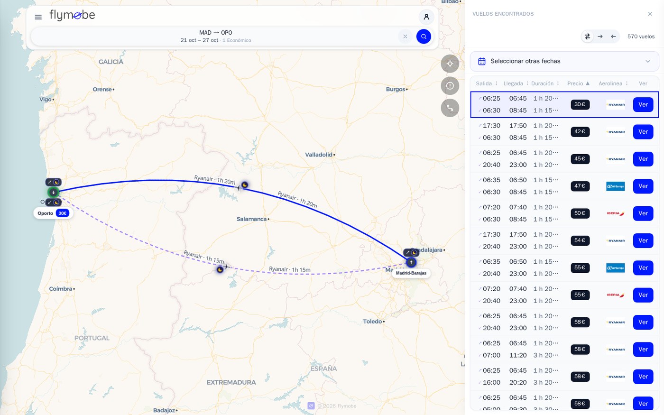This screenshot has height=415, width=664.
Task: Select the return-only left arrow toggle
Action: point(614,37)
